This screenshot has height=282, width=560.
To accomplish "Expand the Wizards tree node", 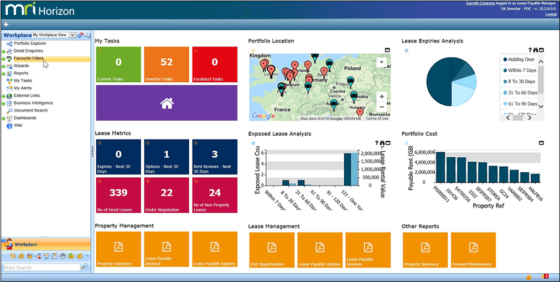I will 3,66.
